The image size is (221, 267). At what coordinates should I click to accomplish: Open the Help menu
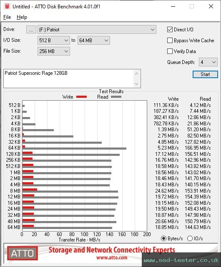[x=22, y=17]
